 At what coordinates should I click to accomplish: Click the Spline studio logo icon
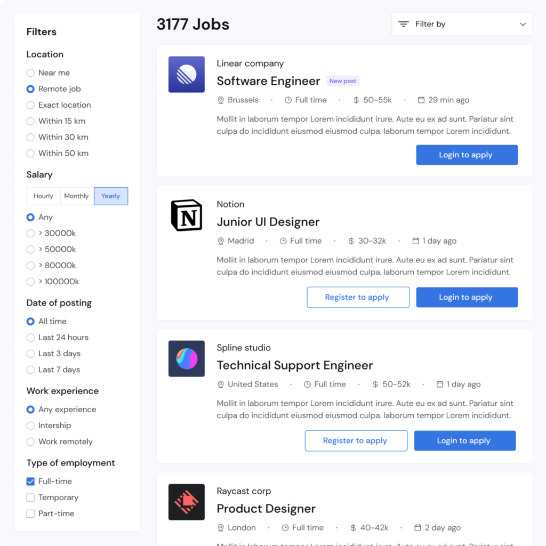pyautogui.click(x=187, y=359)
